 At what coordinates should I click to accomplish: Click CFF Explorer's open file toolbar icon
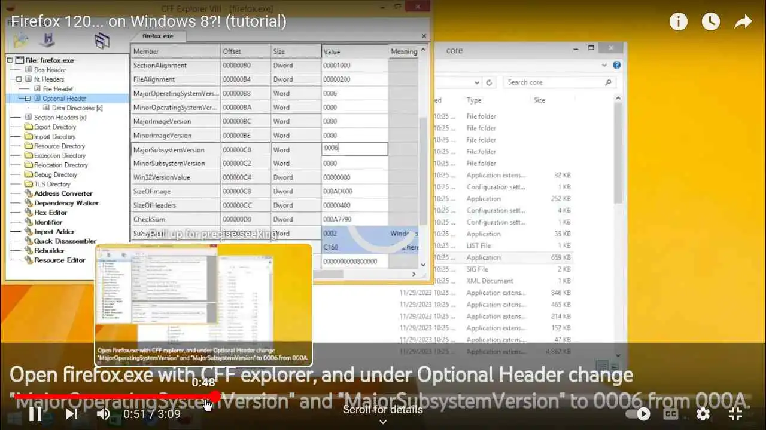21,40
